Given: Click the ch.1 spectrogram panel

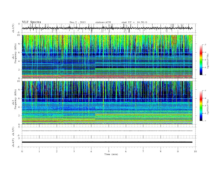Looking at the screenshot, I should pos(107,57).
